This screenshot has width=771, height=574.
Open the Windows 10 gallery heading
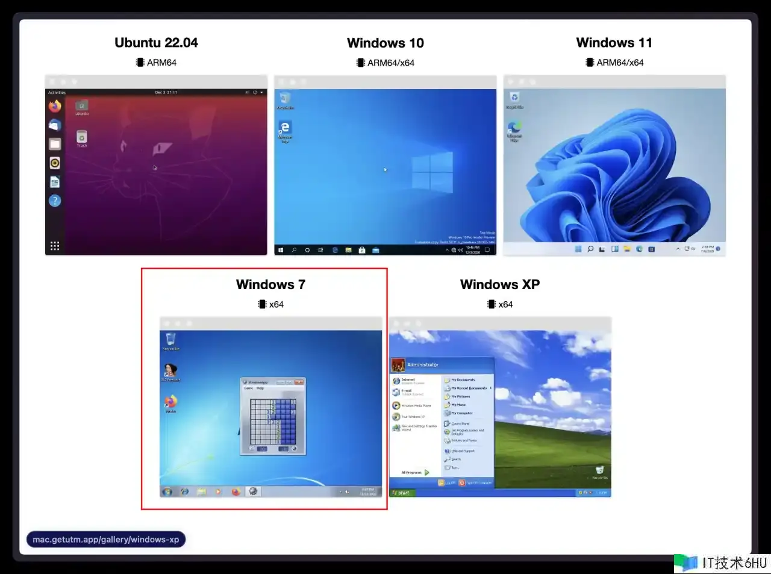click(385, 43)
